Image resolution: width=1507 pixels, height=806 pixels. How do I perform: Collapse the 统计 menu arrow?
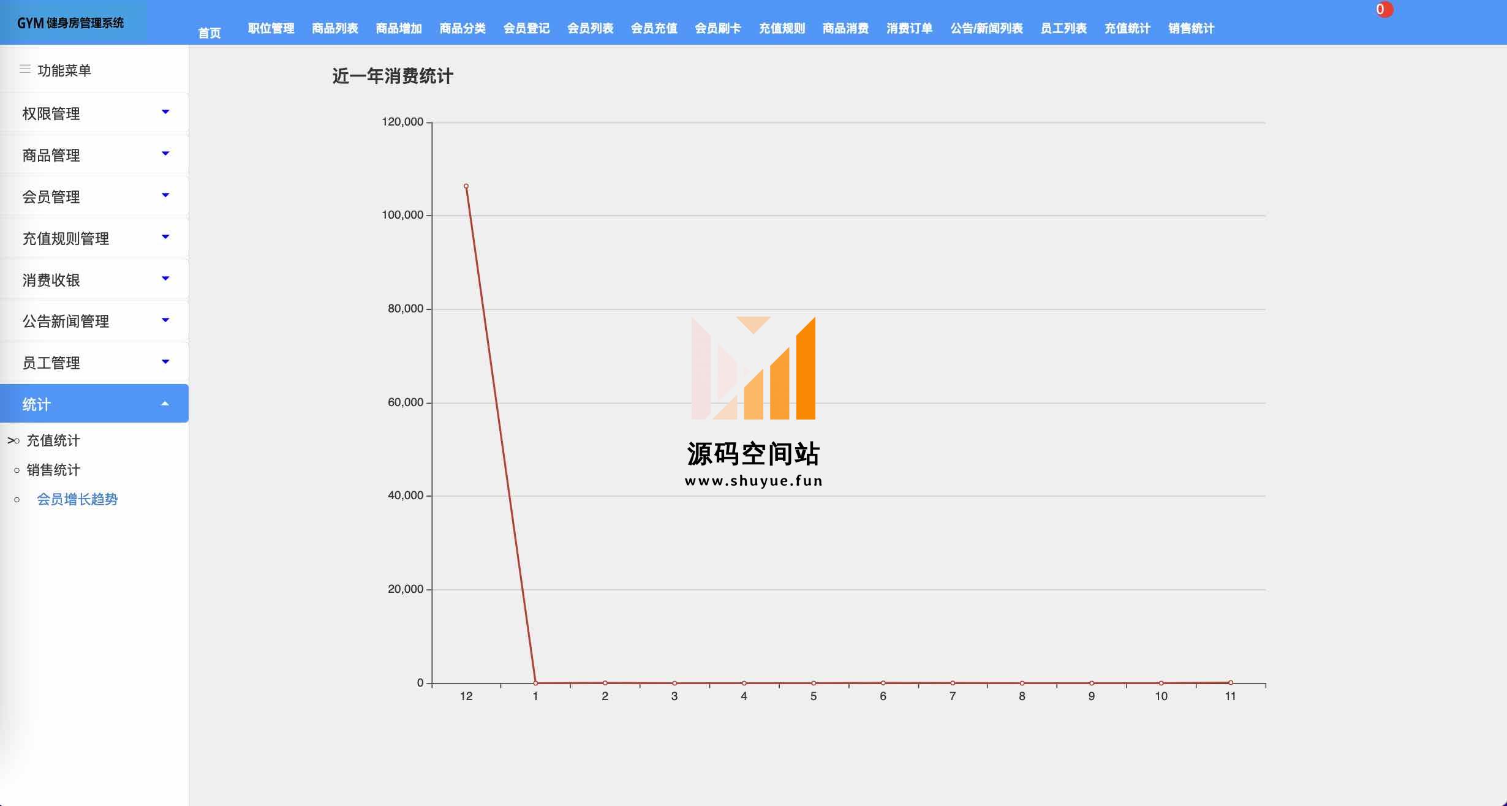pos(165,404)
